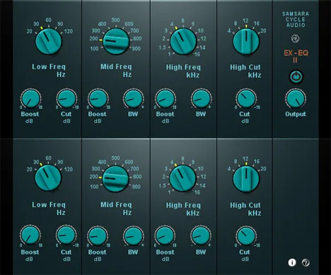Click the top Mid Freq BW knob

134,98
